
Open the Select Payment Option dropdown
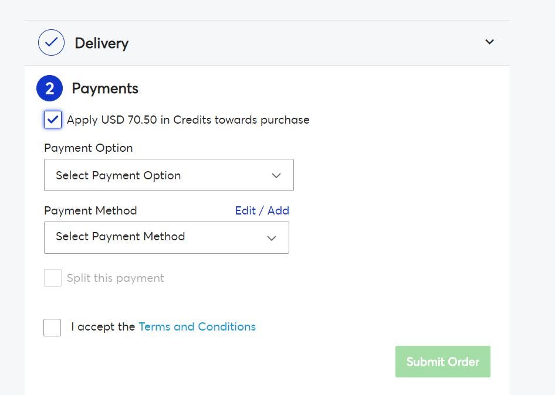[169, 175]
